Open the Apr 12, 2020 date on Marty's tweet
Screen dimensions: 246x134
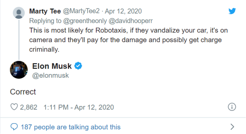click(123, 11)
